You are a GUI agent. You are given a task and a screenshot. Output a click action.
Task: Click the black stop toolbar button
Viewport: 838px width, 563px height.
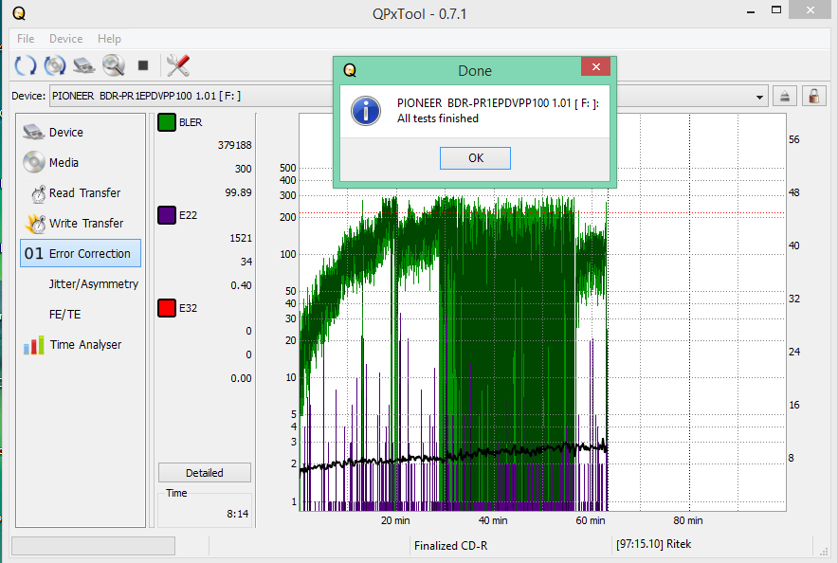(x=143, y=65)
